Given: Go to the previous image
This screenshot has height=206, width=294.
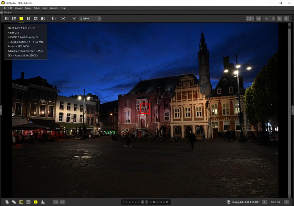Looking at the screenshot, I should pos(264,202).
